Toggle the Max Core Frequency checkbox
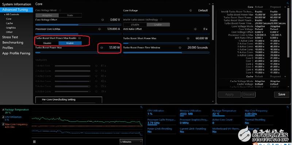The height and width of the screenshot is (145, 292). point(3,124)
